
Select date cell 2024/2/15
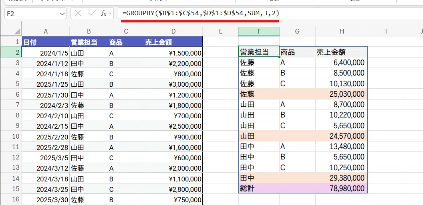point(46,126)
